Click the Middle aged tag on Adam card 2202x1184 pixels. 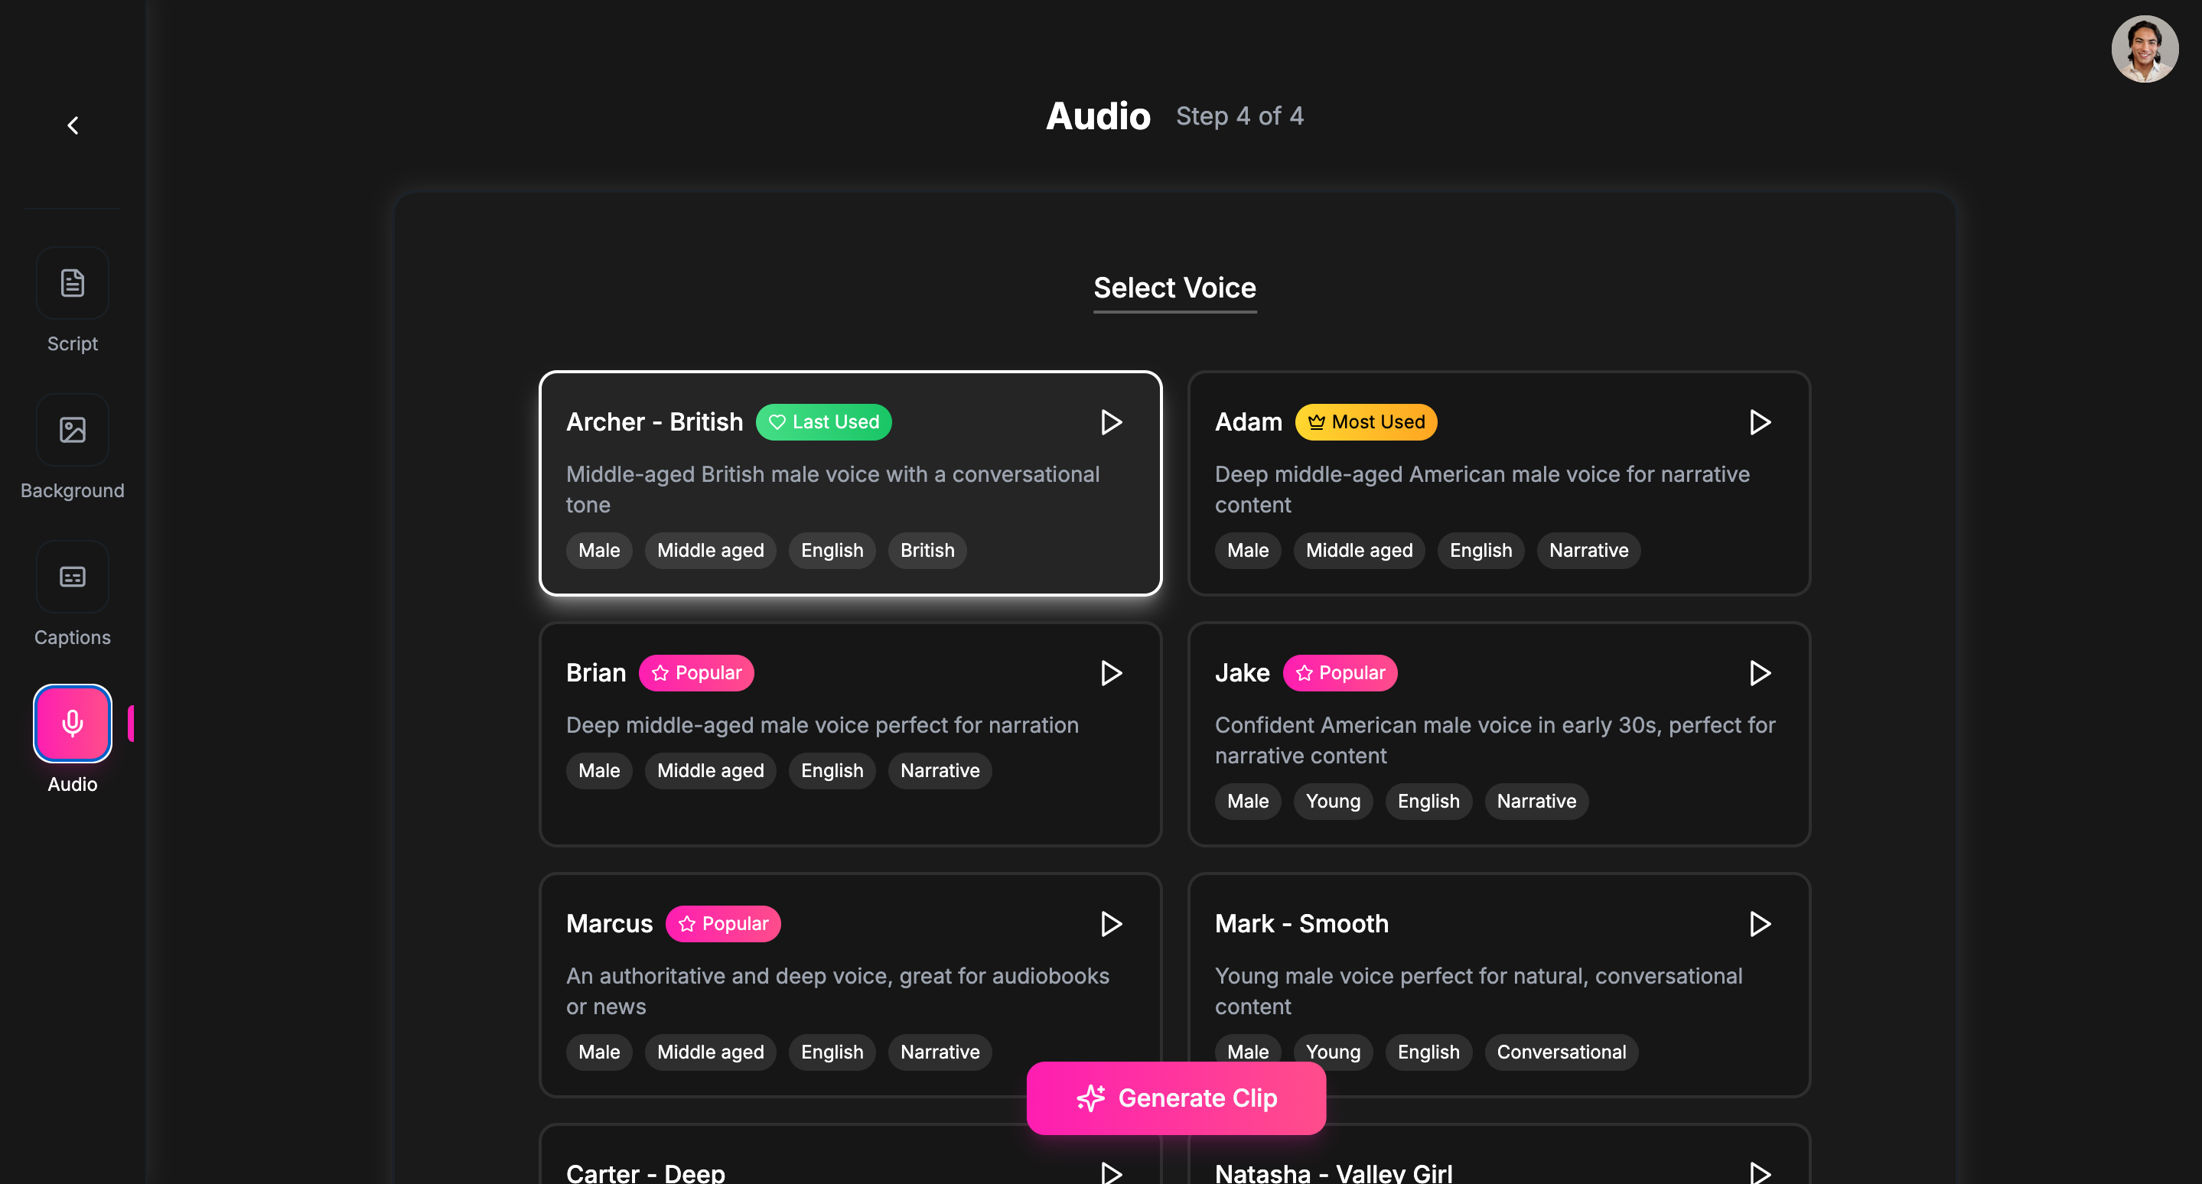[1359, 550]
